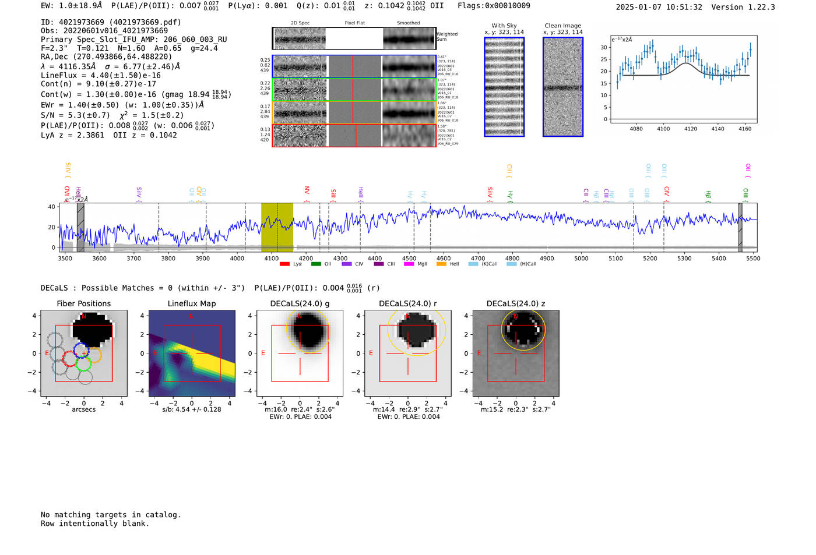Click the Weighted Sum 2D spectrum strip
This screenshot has width=816, height=555.
pyautogui.click(x=354, y=38)
